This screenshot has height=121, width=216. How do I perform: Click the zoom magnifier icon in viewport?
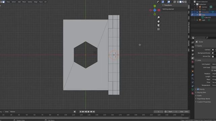(x=158, y=17)
